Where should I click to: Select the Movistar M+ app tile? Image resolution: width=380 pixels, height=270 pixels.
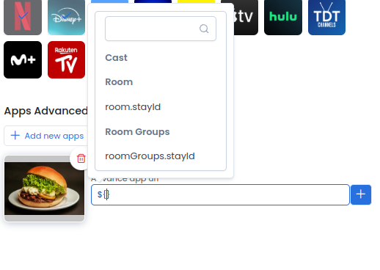point(23,59)
